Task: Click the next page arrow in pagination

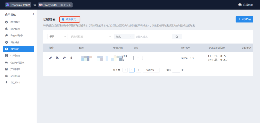Action: pyautogui.click(x=139, y=70)
